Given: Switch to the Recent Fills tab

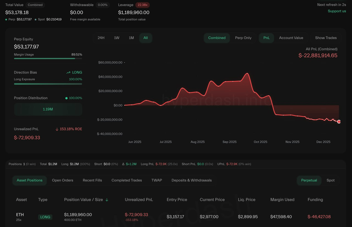Looking at the screenshot, I should (92, 180).
